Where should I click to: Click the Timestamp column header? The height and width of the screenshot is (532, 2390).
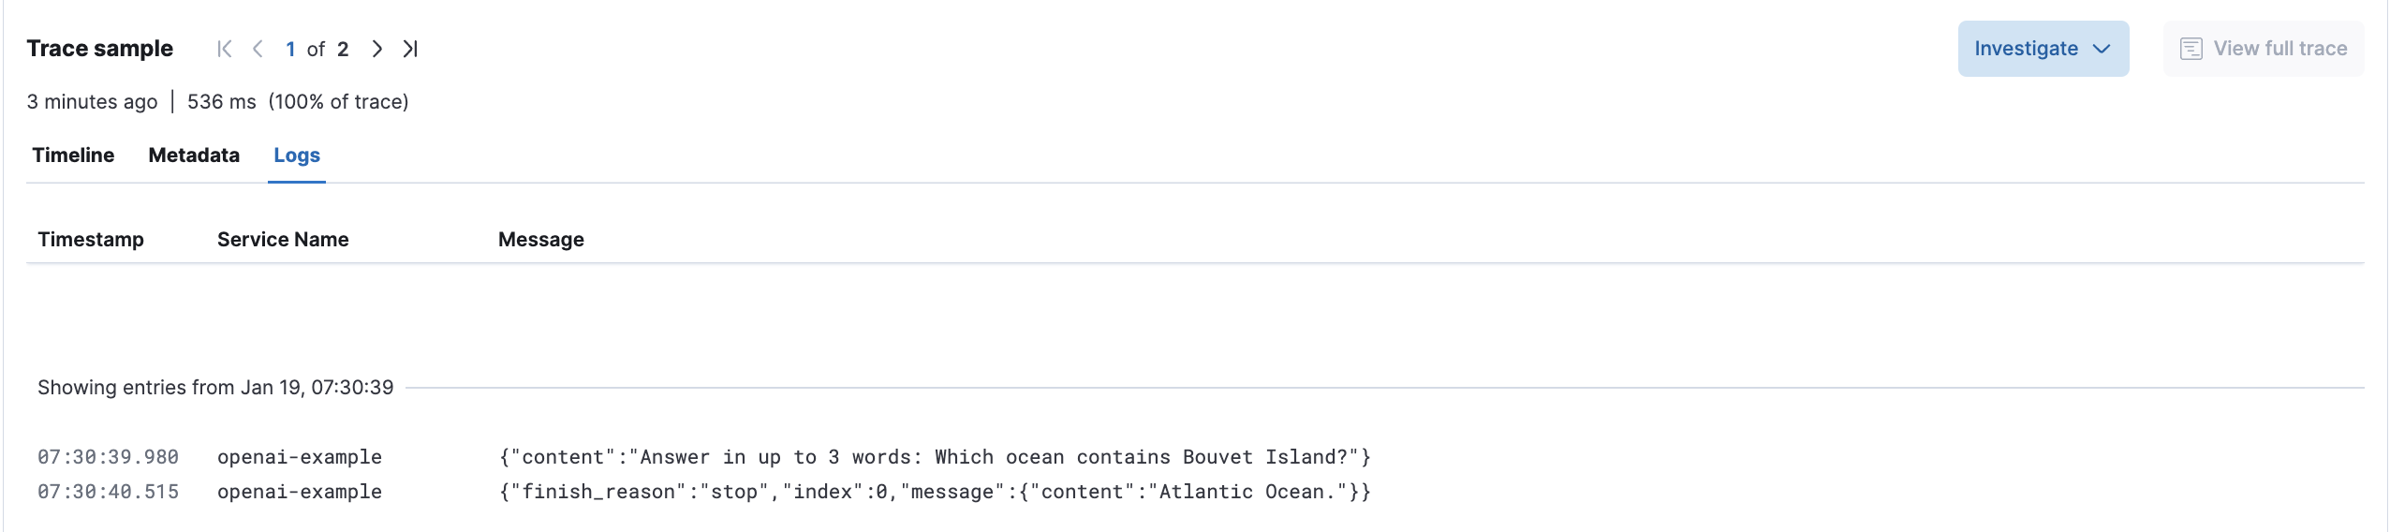pyautogui.click(x=91, y=240)
